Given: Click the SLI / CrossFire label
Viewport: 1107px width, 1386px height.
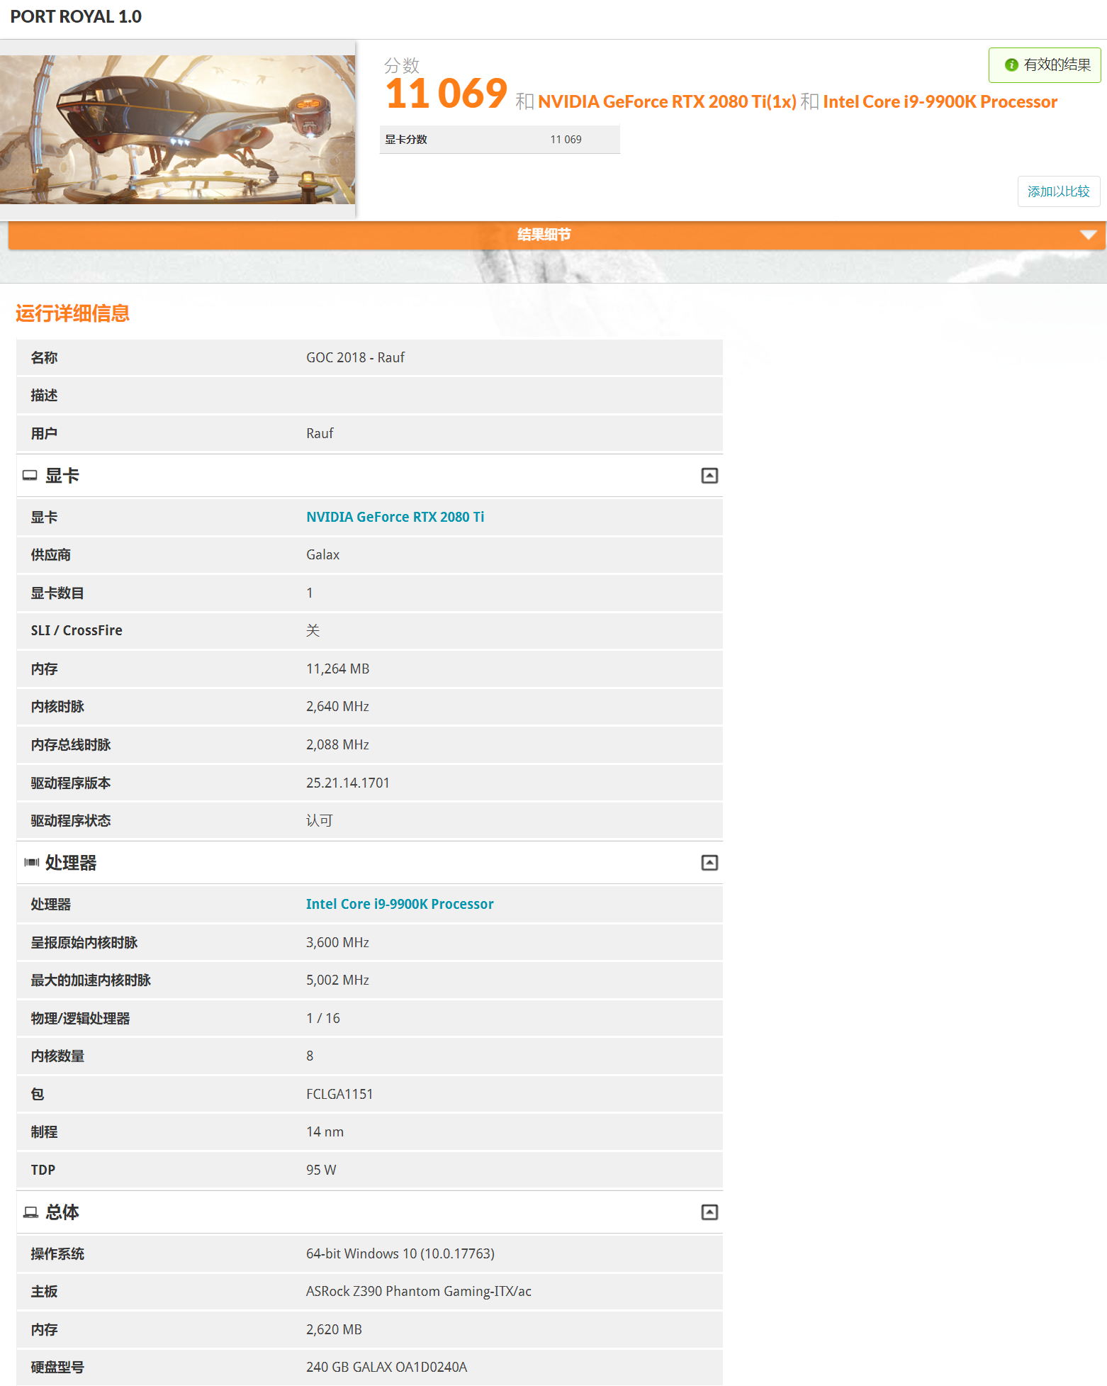Looking at the screenshot, I should click(x=77, y=631).
